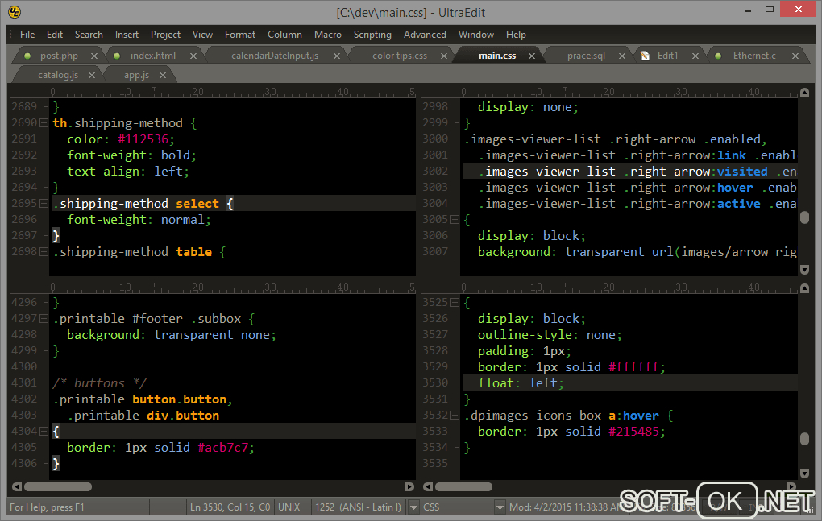Close the color tips.css tab
Image resolution: width=822 pixels, height=521 pixels.
(x=444, y=56)
